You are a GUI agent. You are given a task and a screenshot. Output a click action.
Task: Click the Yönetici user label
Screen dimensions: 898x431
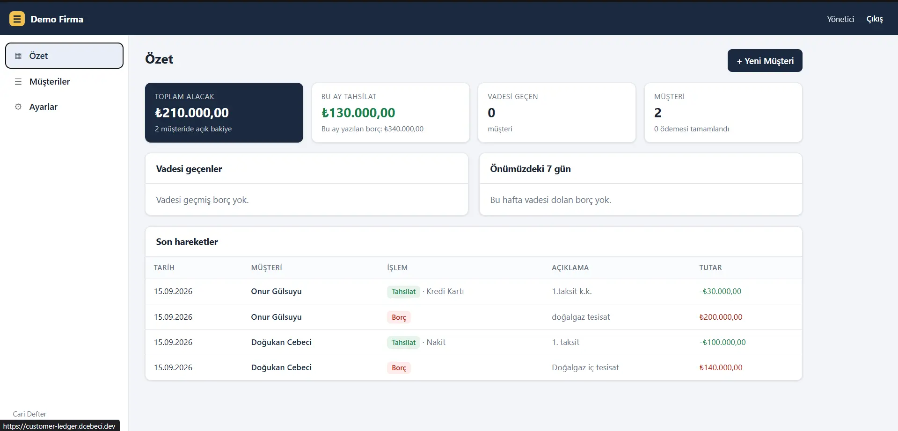(x=840, y=19)
